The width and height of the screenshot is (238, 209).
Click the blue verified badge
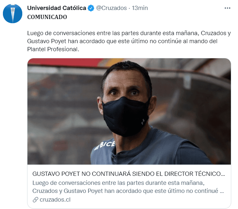91,8
